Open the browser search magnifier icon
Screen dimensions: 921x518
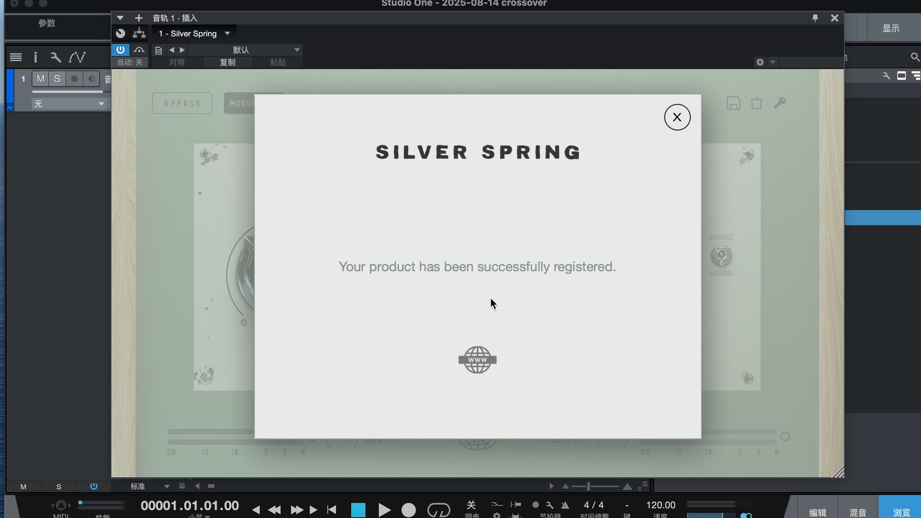tap(915, 58)
